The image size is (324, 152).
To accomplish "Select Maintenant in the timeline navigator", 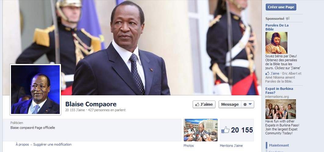I will pyautogui.click(x=279, y=145).
